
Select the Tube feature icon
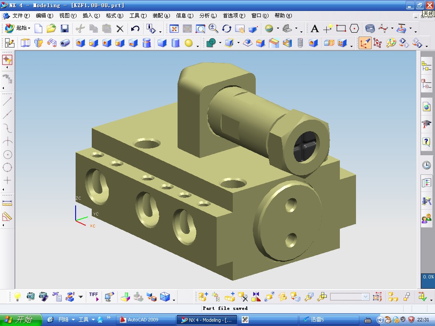pos(65,43)
